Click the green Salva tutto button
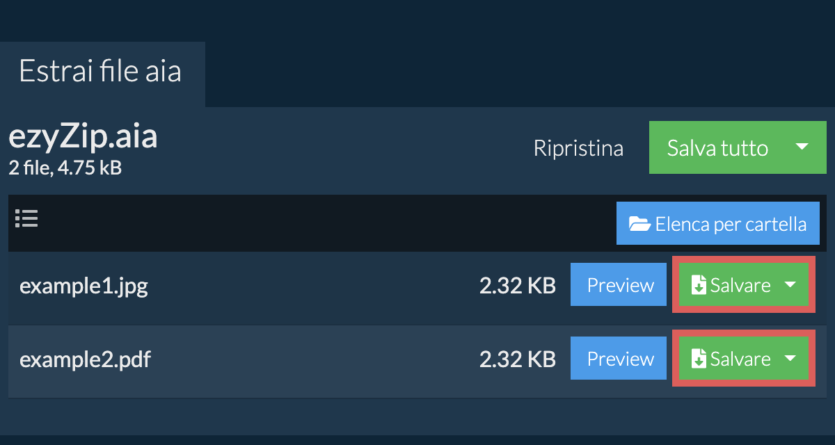 coord(717,147)
